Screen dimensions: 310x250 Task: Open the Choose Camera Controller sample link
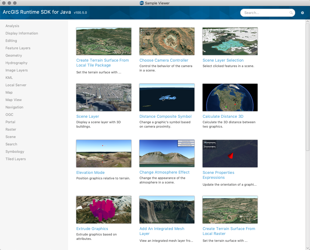[164, 60]
